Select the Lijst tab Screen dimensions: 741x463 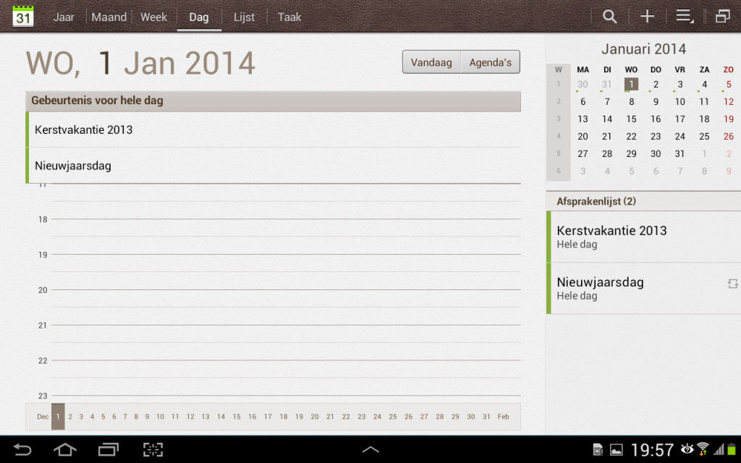click(x=244, y=17)
